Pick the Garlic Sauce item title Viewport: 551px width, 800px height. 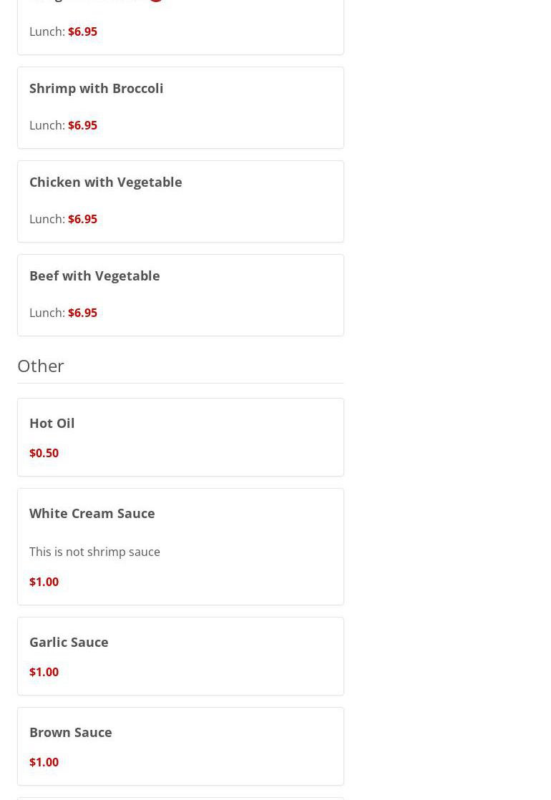(x=69, y=642)
